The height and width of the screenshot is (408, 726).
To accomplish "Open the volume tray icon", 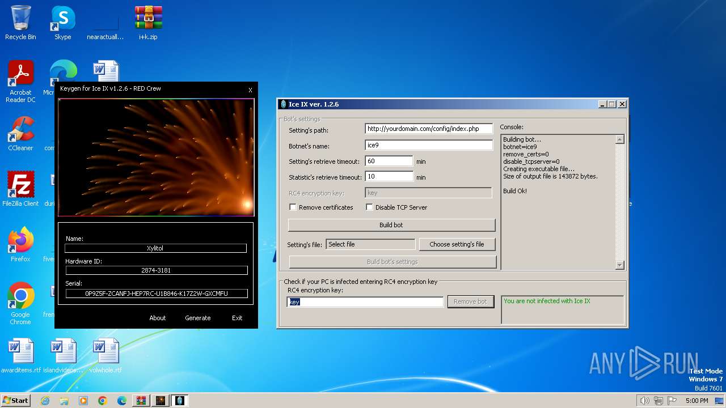I will point(644,401).
